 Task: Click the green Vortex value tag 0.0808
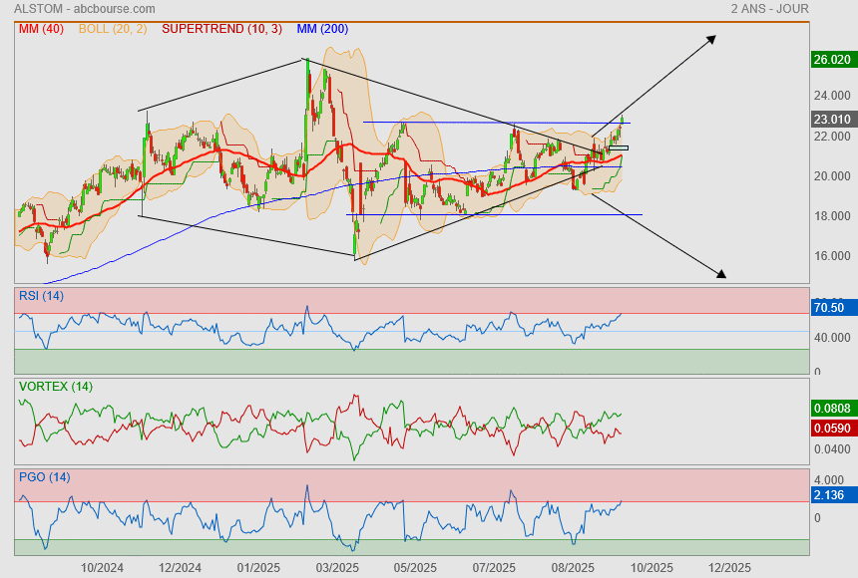point(832,408)
